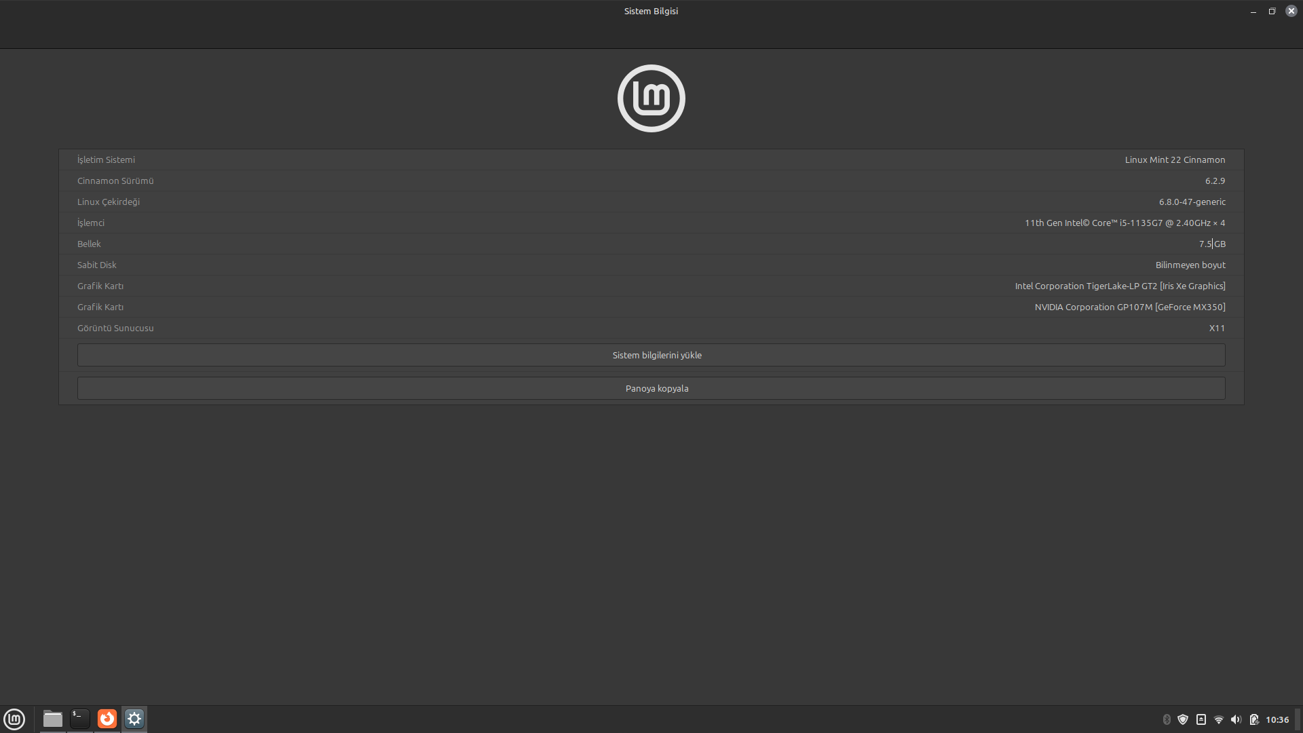Screen dimensions: 1303x733
Task: Open the Wi-Fi network applet
Action: (1219, 719)
